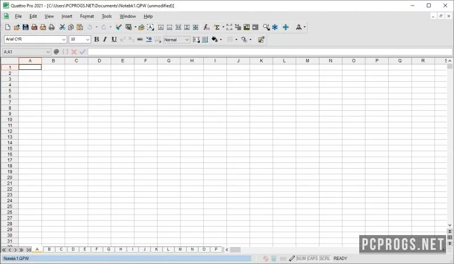Click the Copy icon in the toolbar

pyautogui.click(x=71, y=27)
